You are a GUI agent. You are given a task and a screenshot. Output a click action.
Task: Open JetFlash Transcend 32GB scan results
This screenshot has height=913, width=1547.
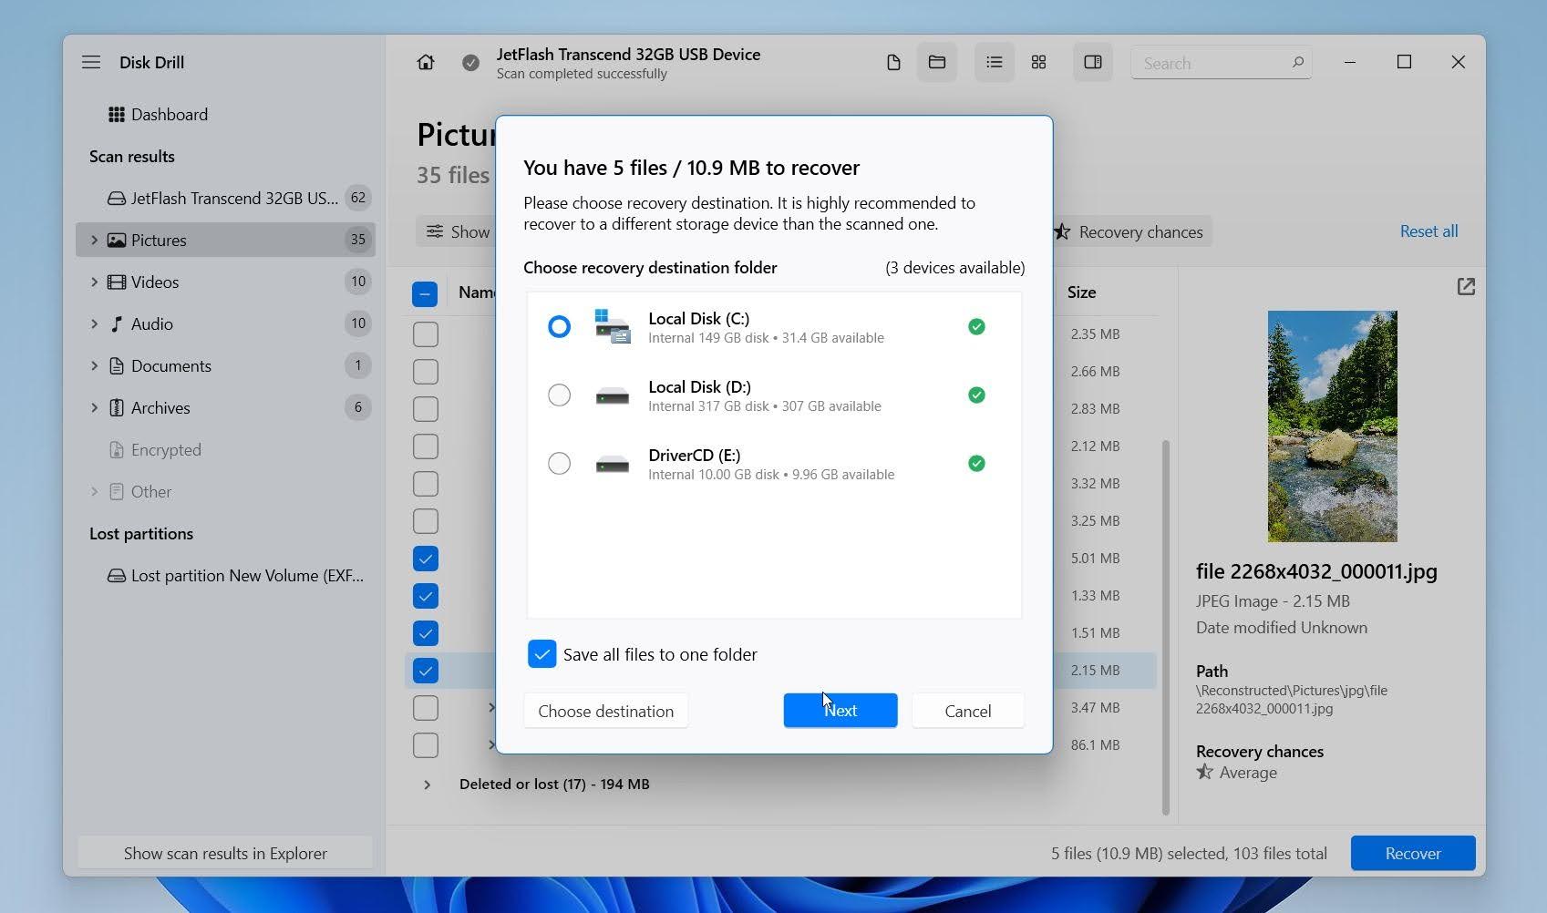(x=225, y=198)
